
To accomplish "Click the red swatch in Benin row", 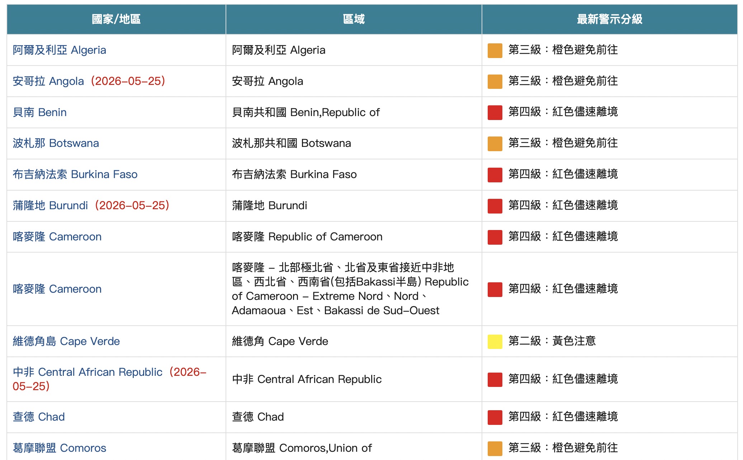I will (x=495, y=112).
